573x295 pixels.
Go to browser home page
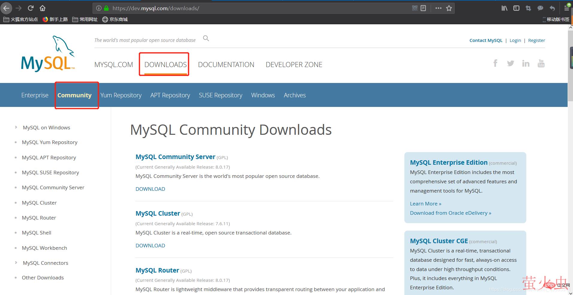click(43, 8)
